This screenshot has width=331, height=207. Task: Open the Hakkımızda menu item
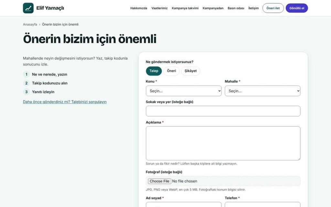[139, 8]
